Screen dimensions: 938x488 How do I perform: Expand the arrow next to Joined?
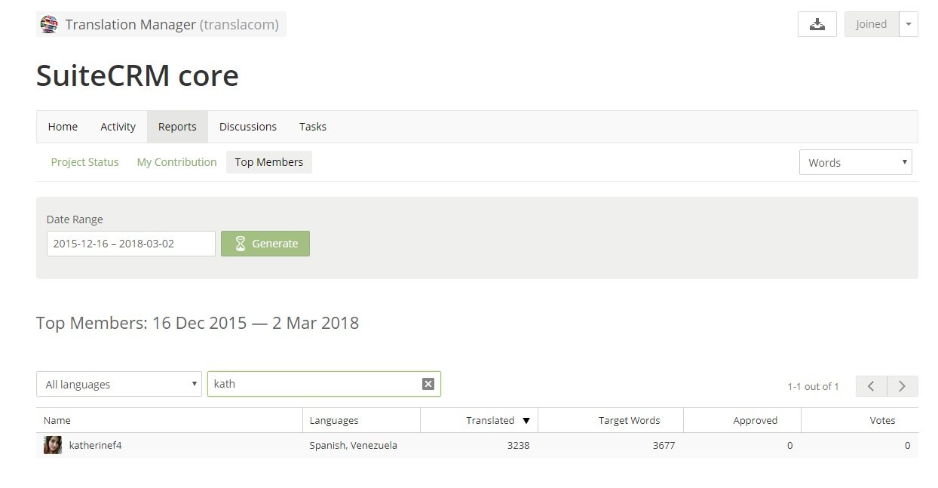coord(909,24)
